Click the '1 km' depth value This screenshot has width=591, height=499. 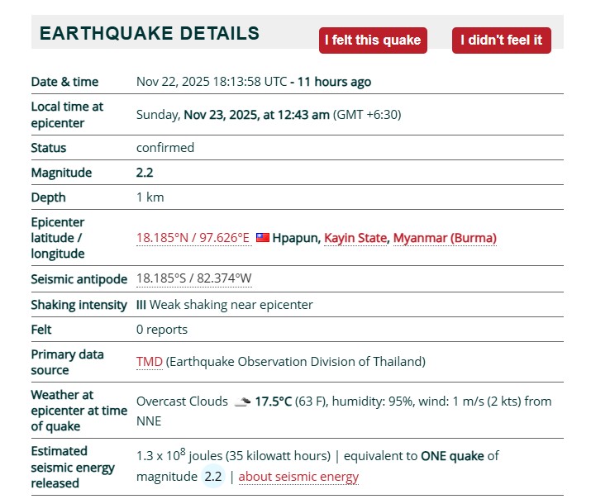pyautogui.click(x=150, y=197)
